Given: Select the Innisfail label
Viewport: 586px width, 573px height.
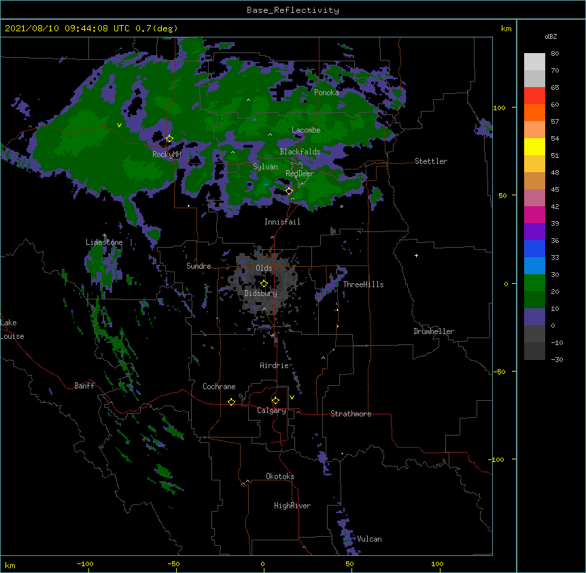Looking at the screenshot, I should [x=282, y=222].
